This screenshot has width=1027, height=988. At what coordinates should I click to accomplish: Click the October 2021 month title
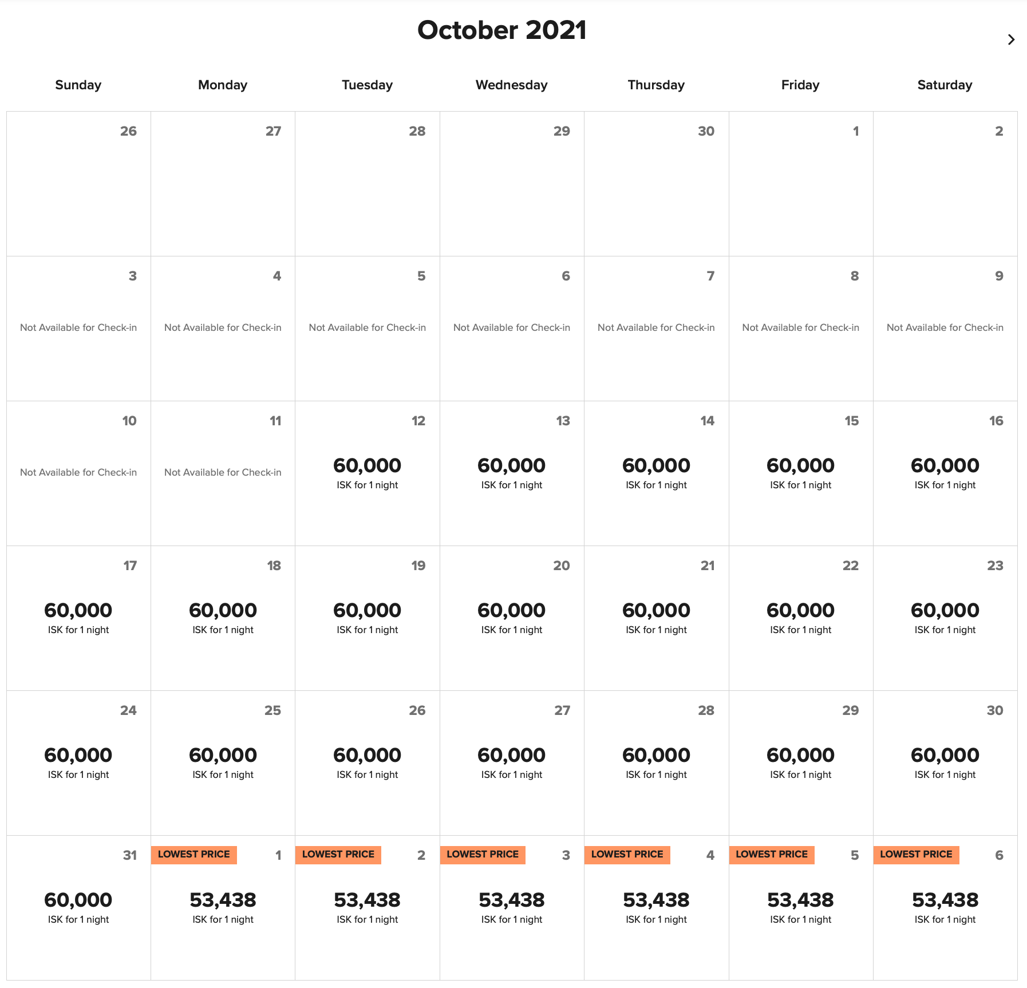tap(502, 30)
